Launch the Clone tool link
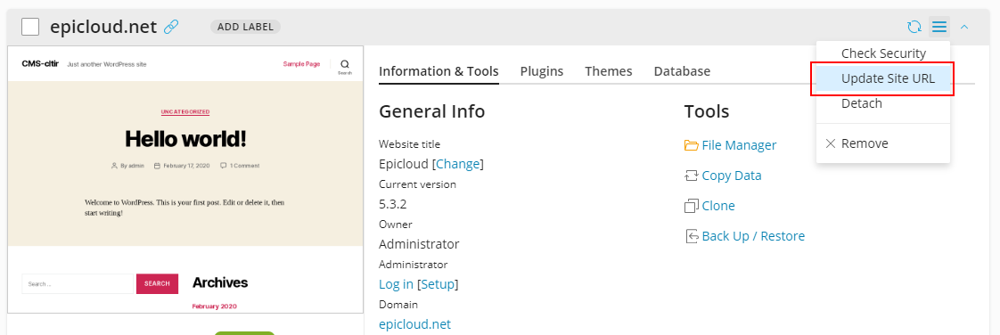 [x=718, y=206]
